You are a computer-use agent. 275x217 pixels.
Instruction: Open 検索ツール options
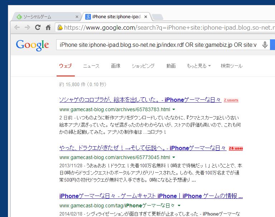pyautogui.click(x=232, y=66)
